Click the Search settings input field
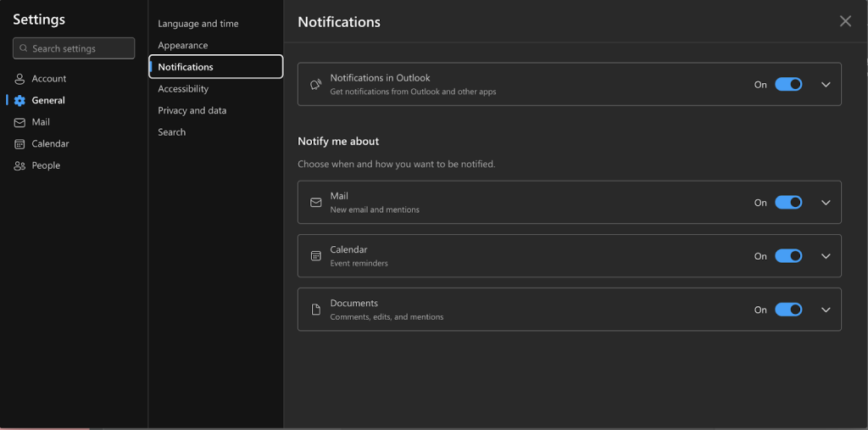The width and height of the screenshot is (868, 430). tap(74, 48)
